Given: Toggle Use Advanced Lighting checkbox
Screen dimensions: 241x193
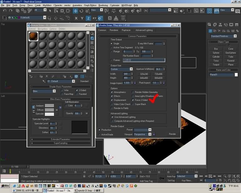Looking at the screenshot, I should click(x=112, y=117).
